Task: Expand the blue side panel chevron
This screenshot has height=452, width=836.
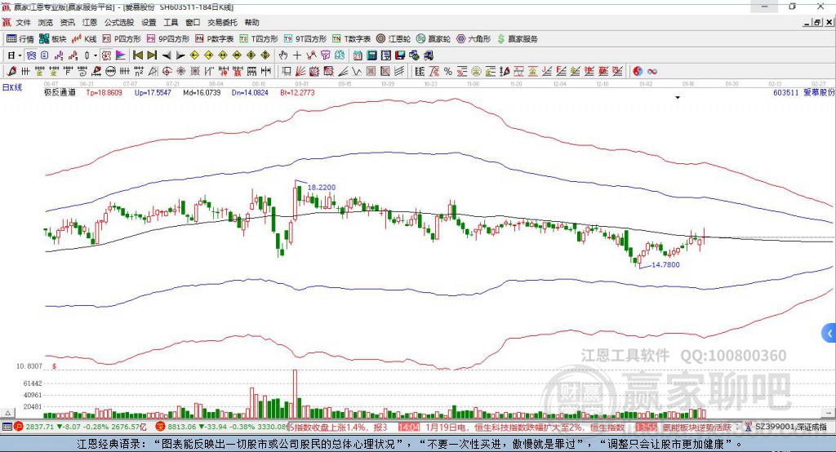Action: (x=829, y=335)
